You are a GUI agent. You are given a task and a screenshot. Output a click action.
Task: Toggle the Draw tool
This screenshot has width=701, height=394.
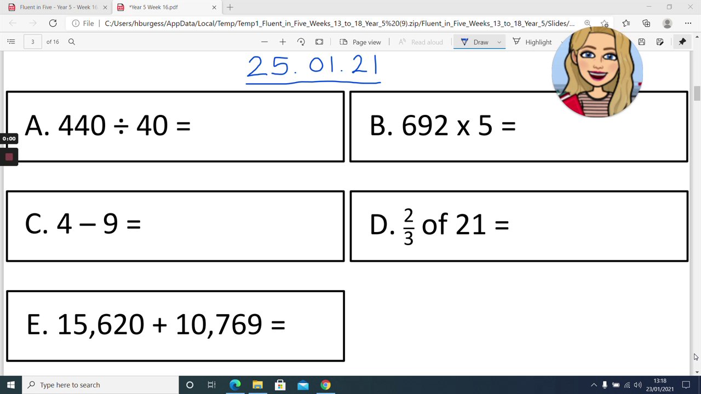[474, 42]
